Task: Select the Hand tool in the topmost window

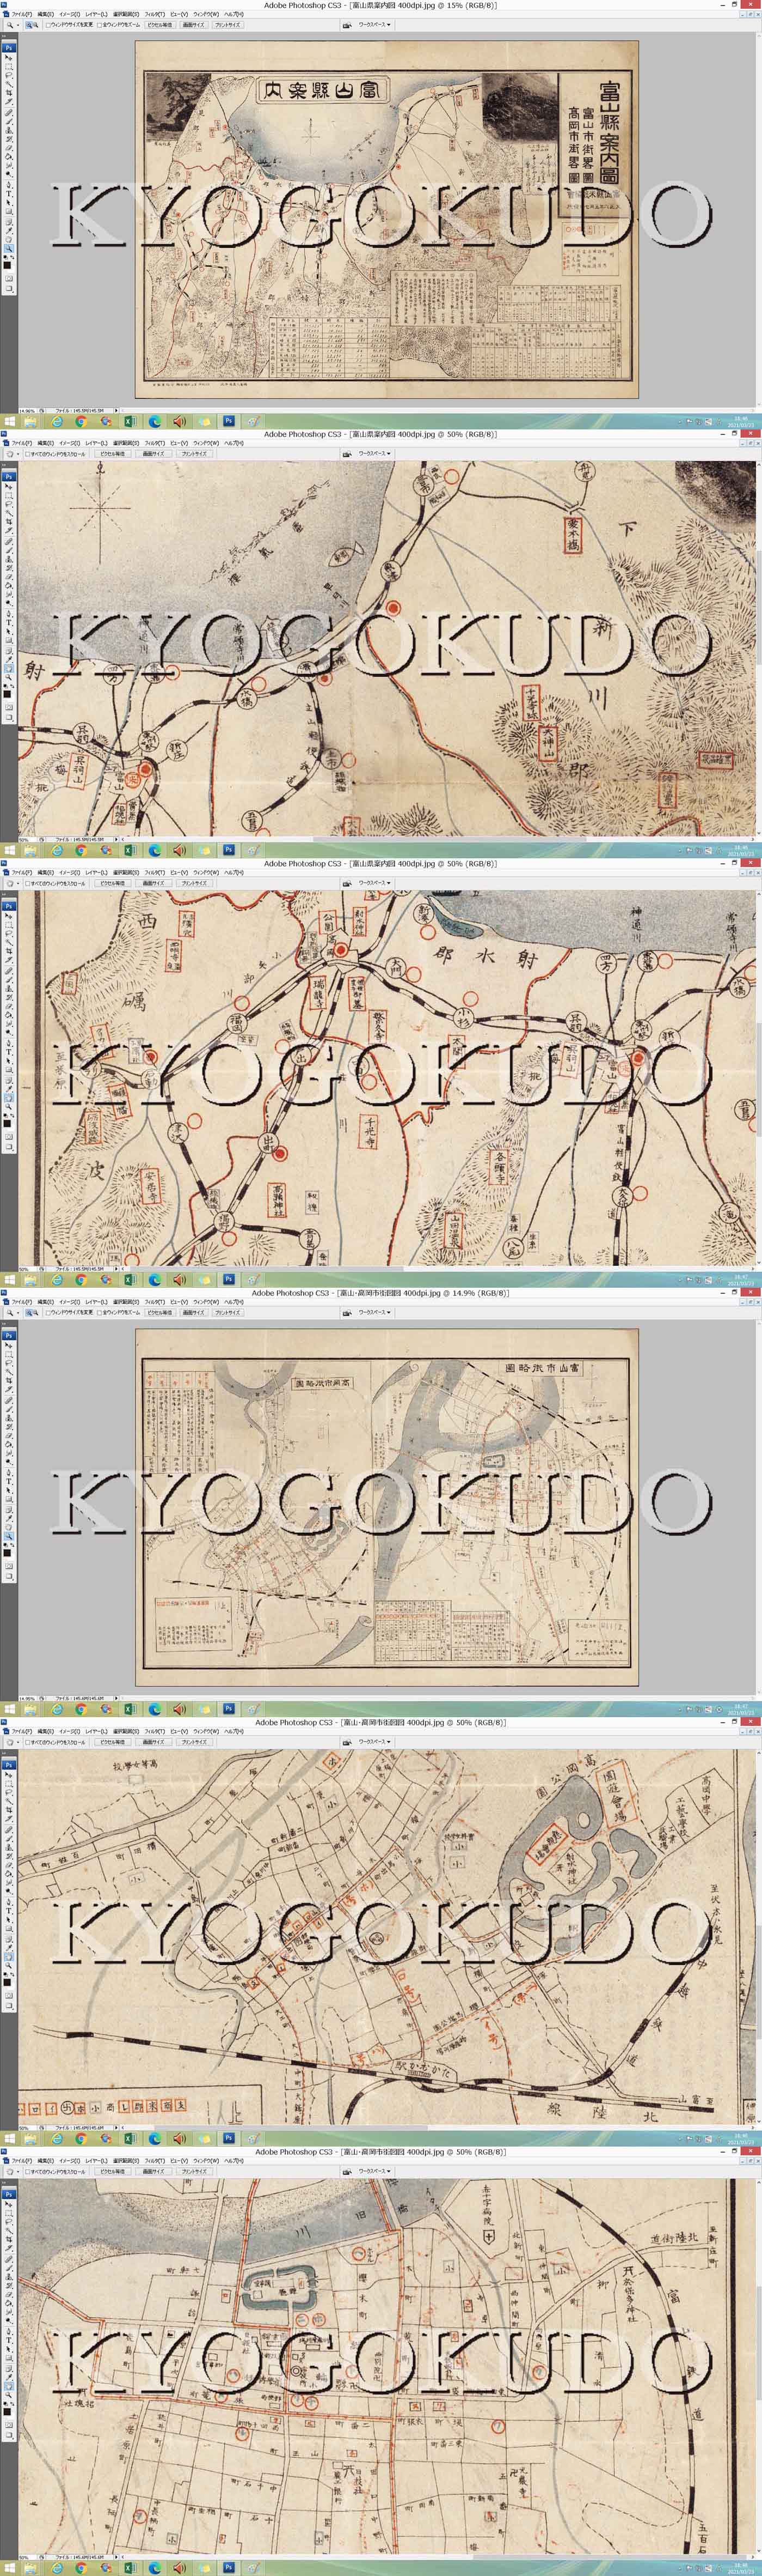Action: (x=9, y=240)
